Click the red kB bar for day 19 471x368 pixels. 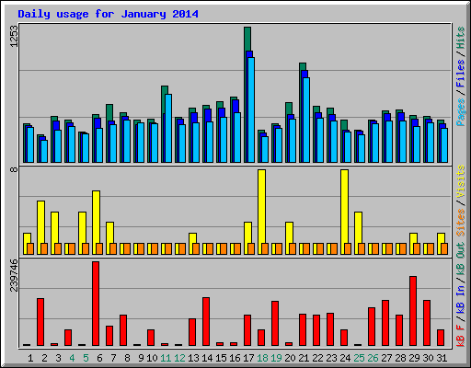point(275,323)
